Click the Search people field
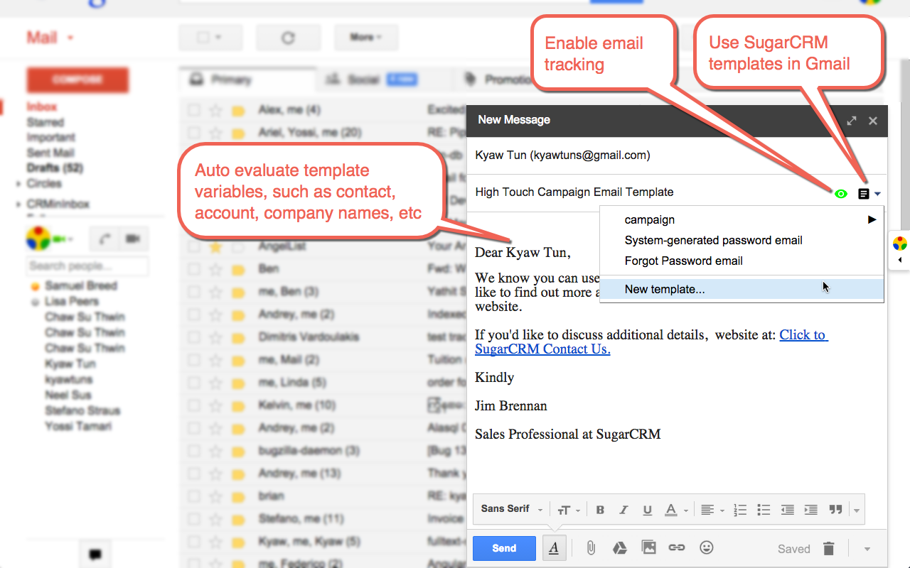Image resolution: width=910 pixels, height=568 pixels. (87, 266)
